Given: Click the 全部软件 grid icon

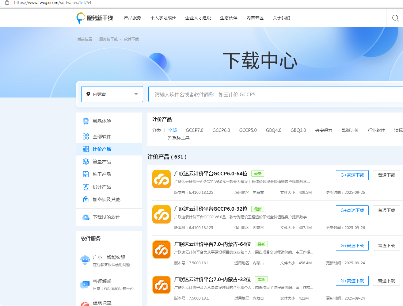Looking at the screenshot, I should coord(86,136).
